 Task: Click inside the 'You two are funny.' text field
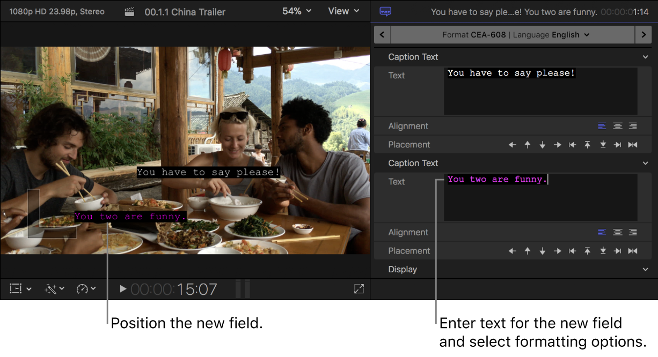coord(537,197)
